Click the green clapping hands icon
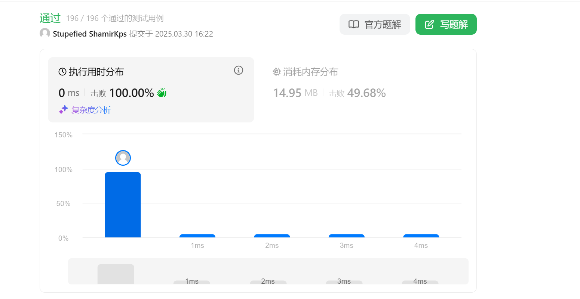This screenshot has width=580, height=299. coord(162,93)
